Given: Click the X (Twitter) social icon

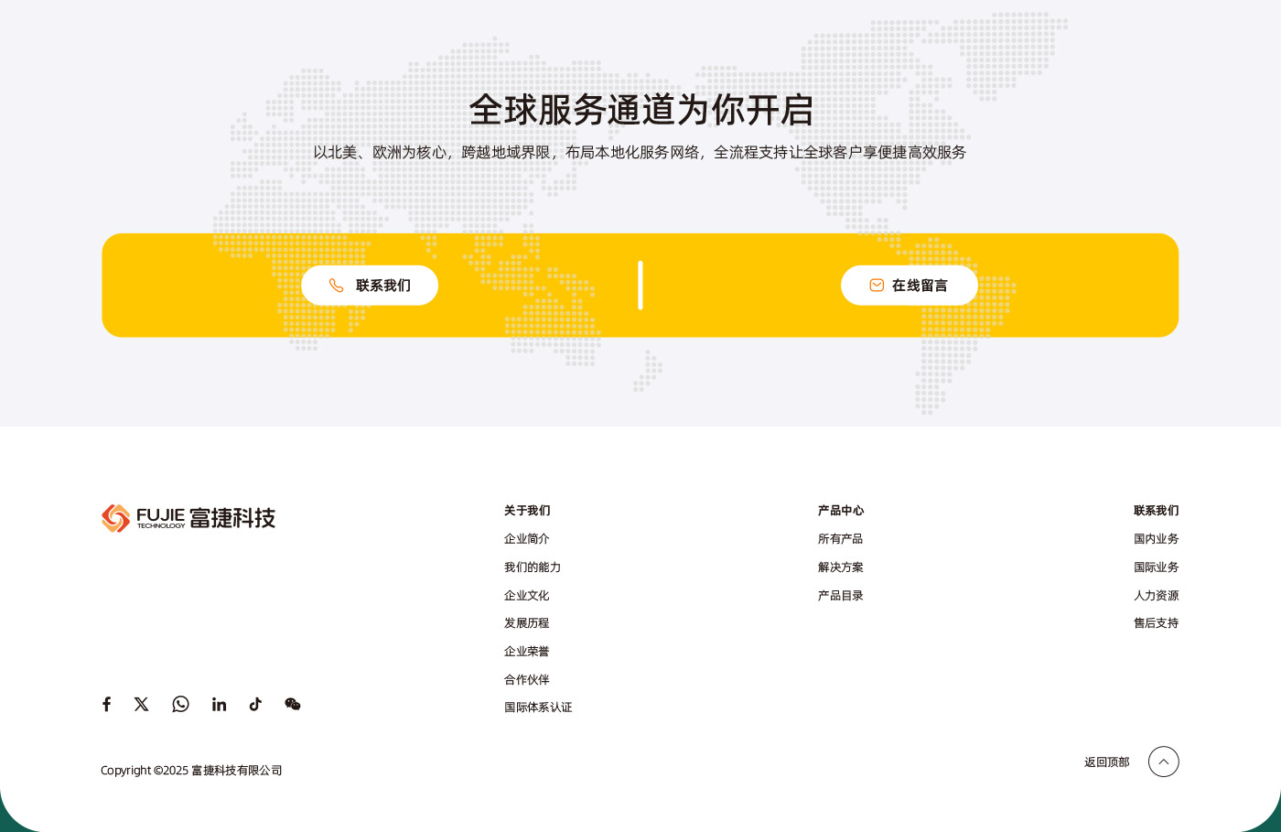Looking at the screenshot, I should pos(142,704).
